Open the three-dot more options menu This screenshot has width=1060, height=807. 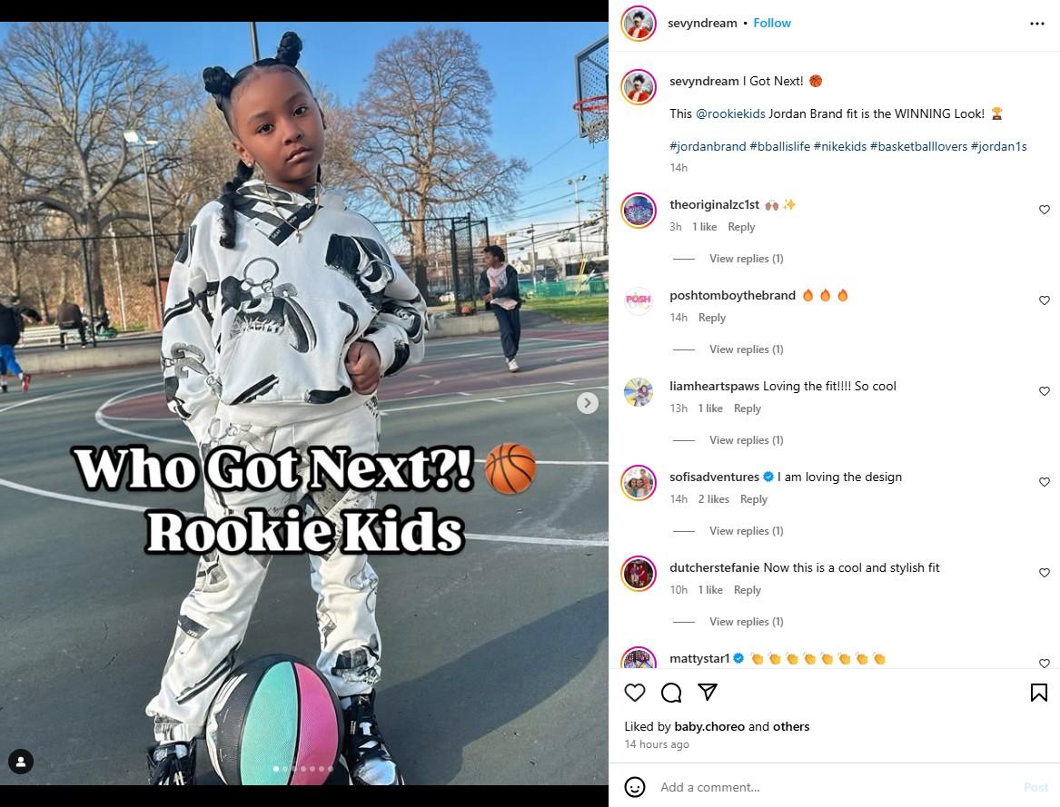coord(1037,23)
